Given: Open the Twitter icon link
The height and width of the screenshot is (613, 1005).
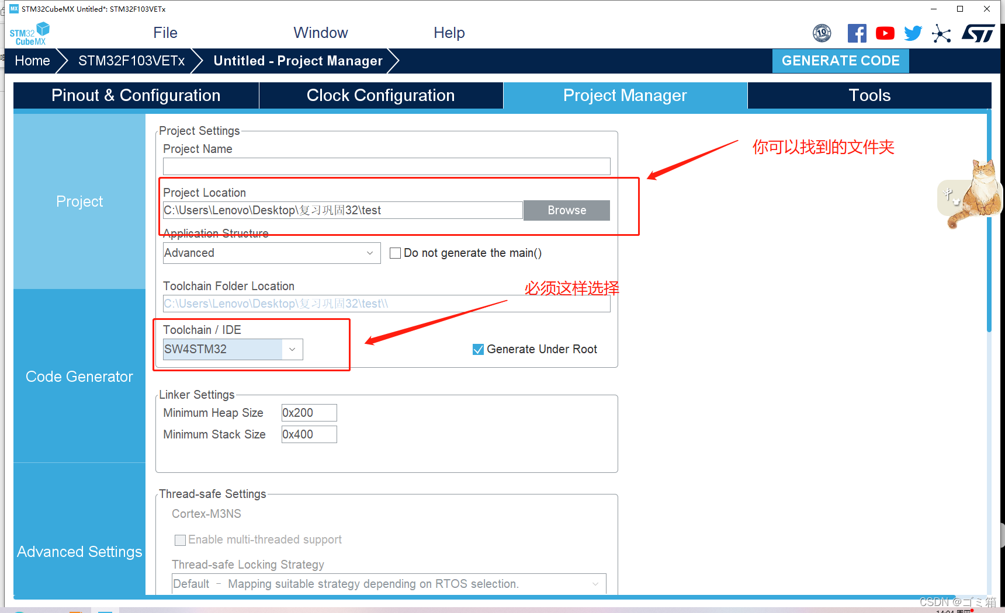Looking at the screenshot, I should tap(913, 33).
